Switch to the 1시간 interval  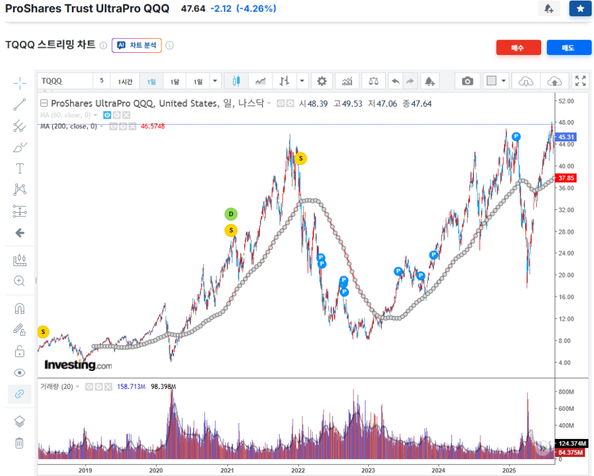(125, 81)
